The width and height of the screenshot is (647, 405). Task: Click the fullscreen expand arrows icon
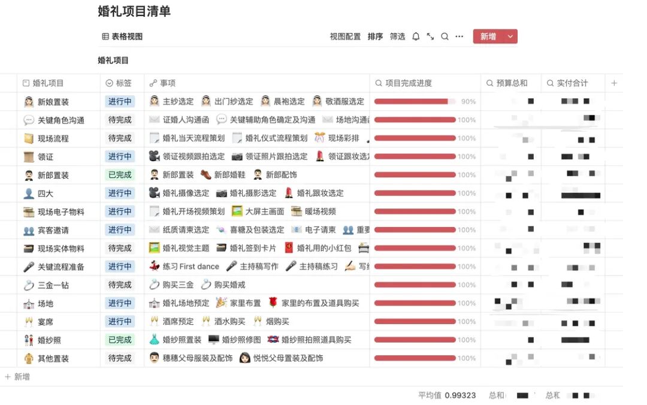(x=429, y=37)
